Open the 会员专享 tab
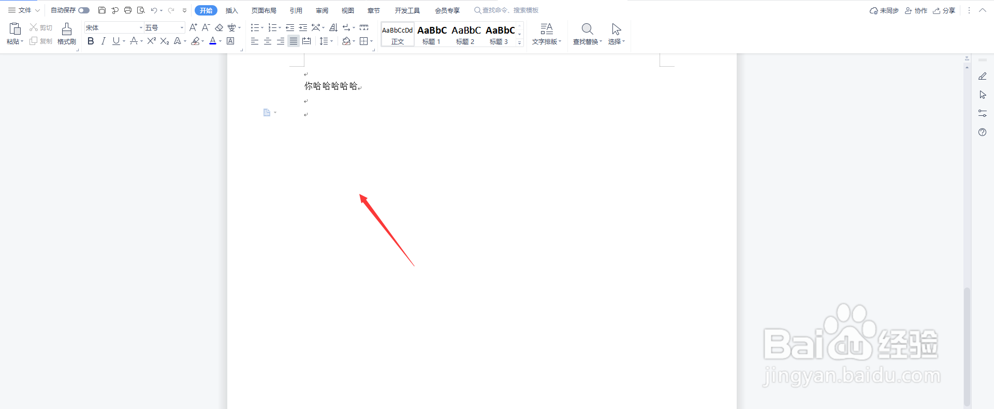This screenshot has height=409, width=994. coord(447,10)
